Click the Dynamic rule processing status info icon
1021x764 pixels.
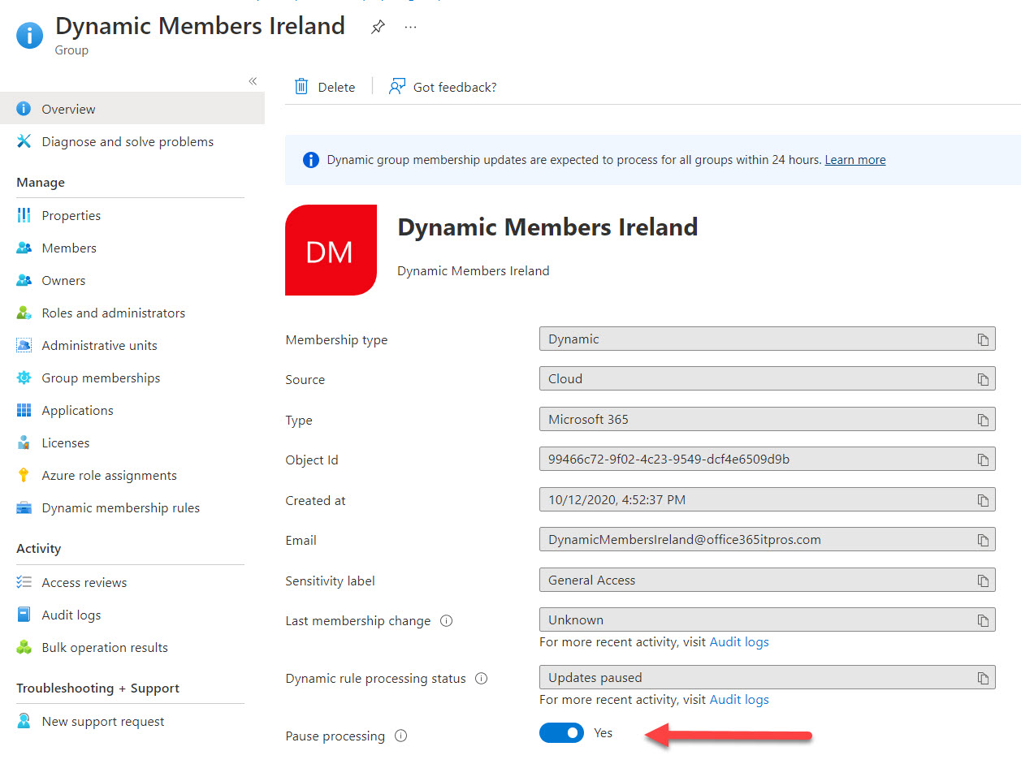pyautogui.click(x=481, y=678)
